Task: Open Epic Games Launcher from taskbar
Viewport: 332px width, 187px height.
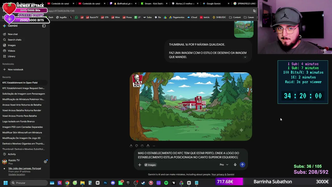Action: click(128, 183)
